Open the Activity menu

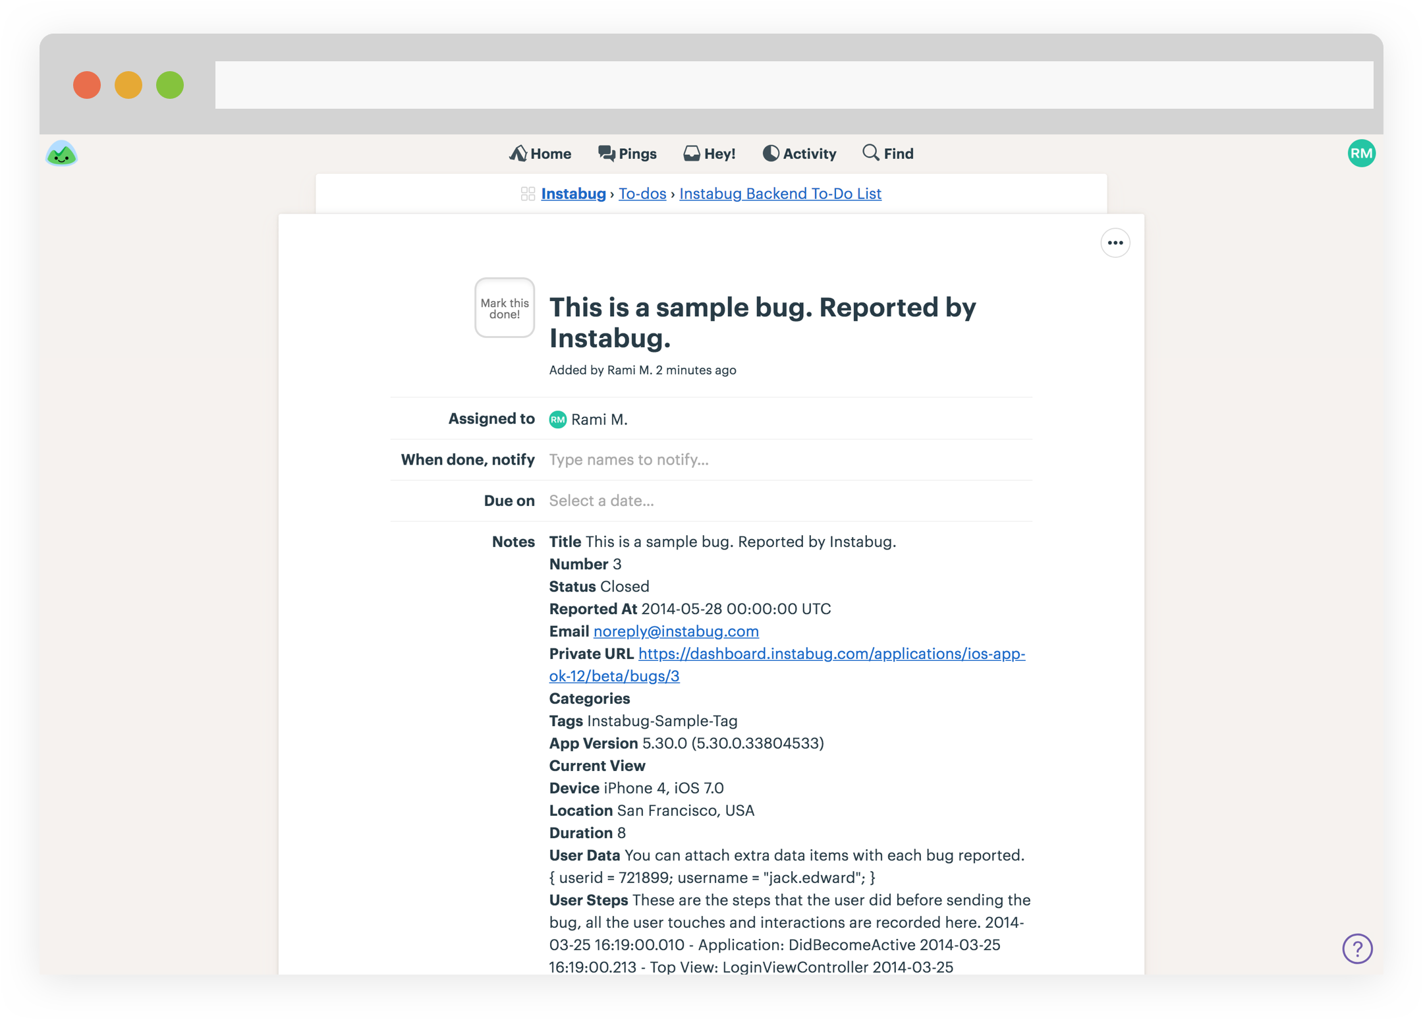coord(799,154)
